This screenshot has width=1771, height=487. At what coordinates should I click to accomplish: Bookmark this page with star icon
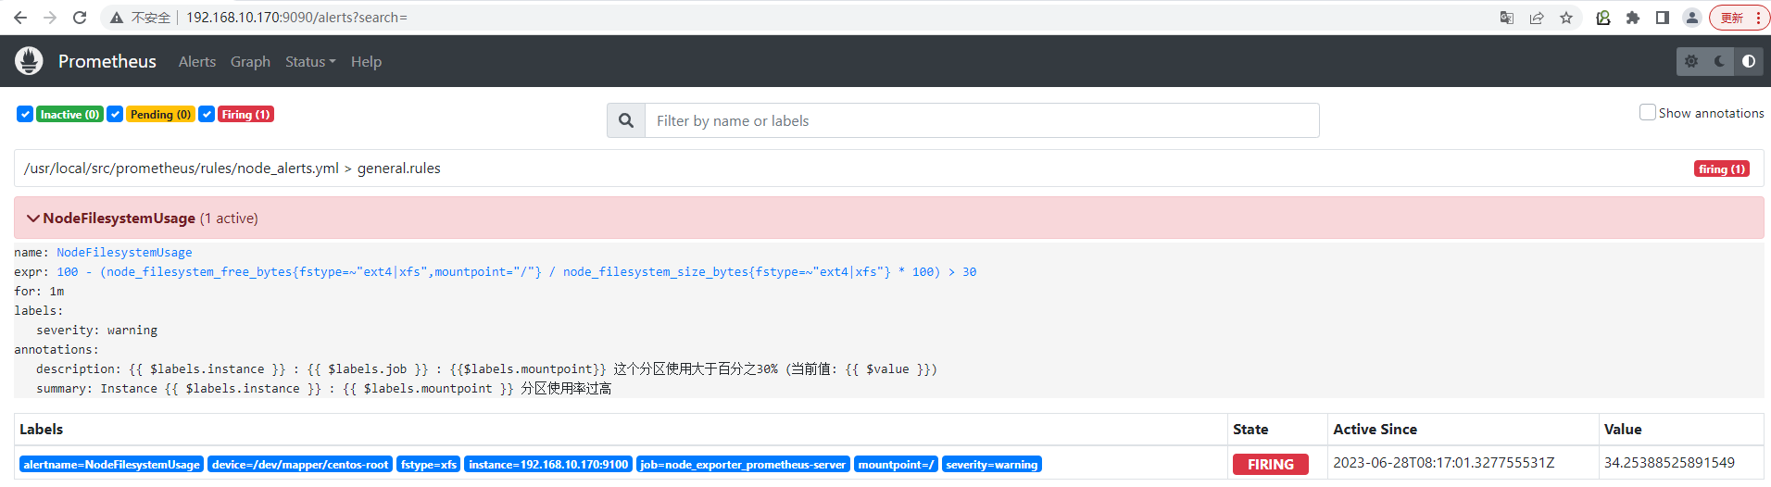point(1566,18)
